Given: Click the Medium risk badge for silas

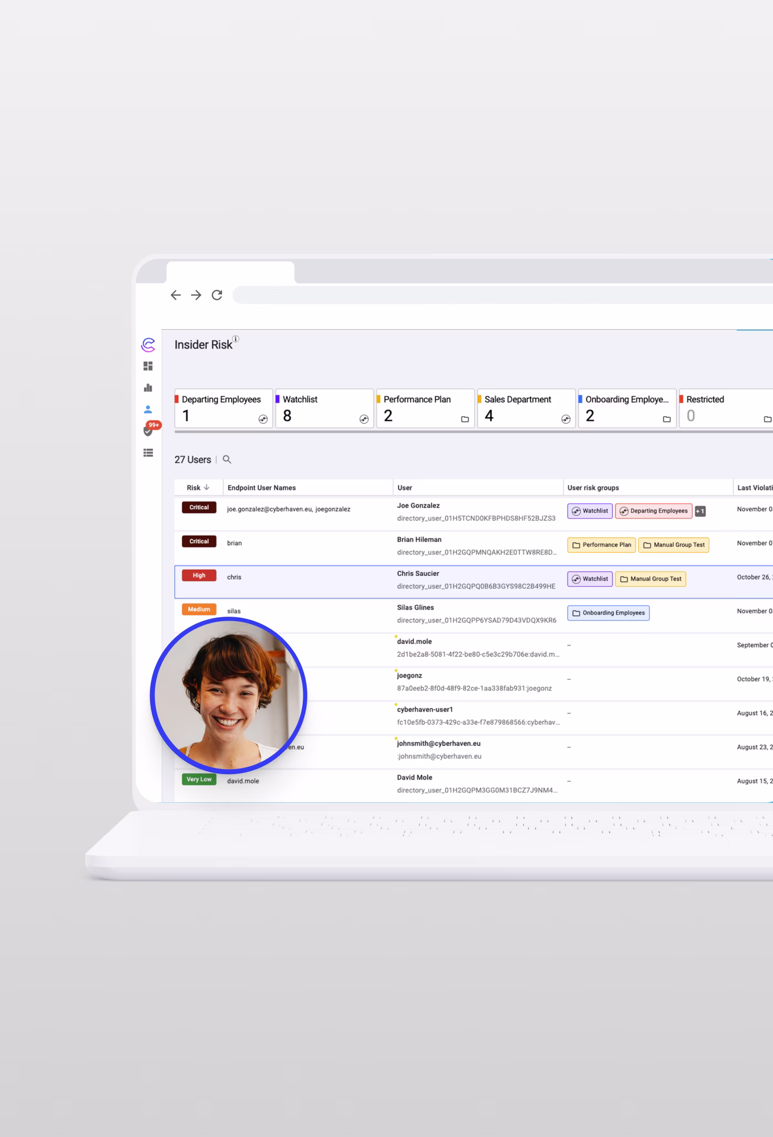Looking at the screenshot, I should (x=199, y=610).
